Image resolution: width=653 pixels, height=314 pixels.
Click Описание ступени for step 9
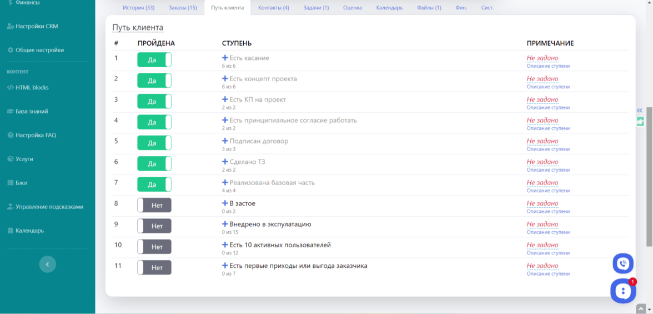(x=548, y=232)
